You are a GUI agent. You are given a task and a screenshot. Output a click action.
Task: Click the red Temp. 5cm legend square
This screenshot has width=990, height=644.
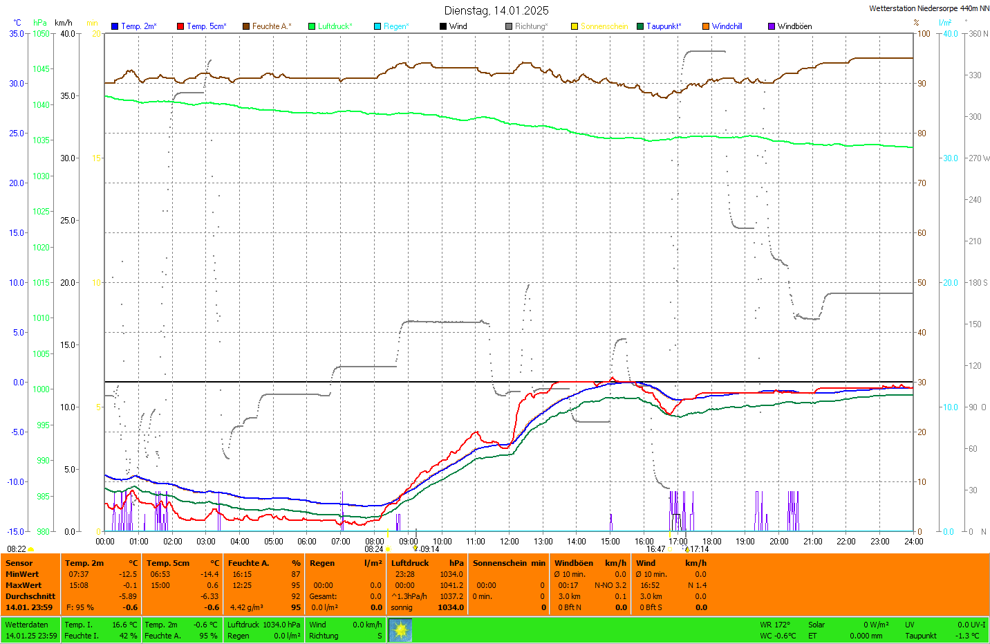(x=180, y=26)
